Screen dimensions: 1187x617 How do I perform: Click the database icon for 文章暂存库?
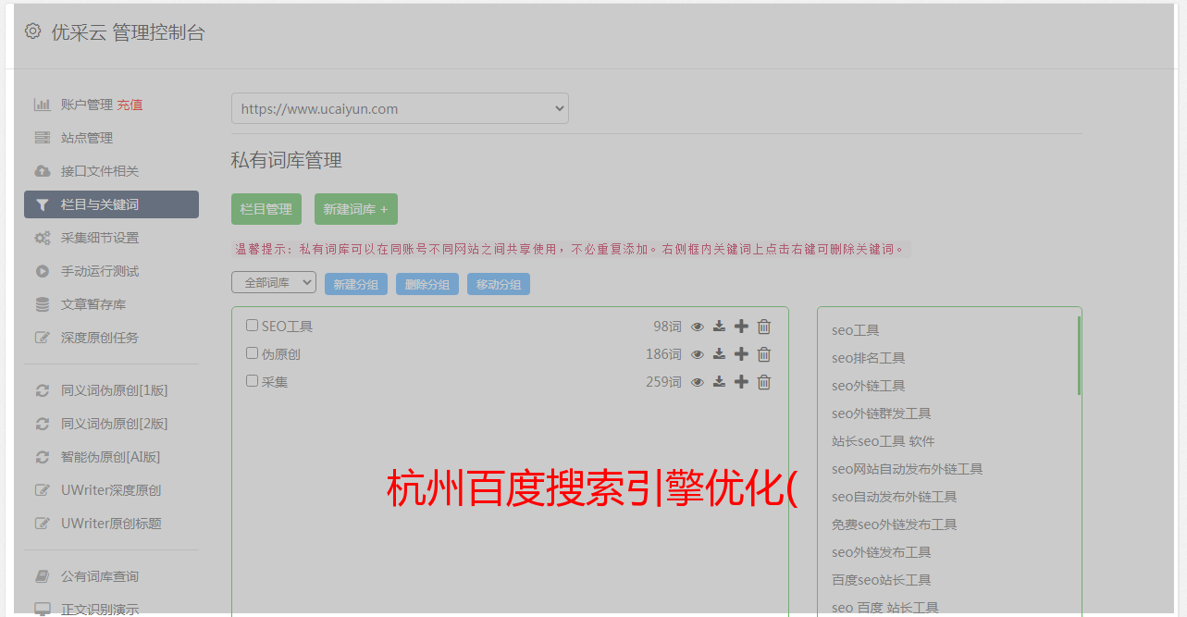[42, 304]
